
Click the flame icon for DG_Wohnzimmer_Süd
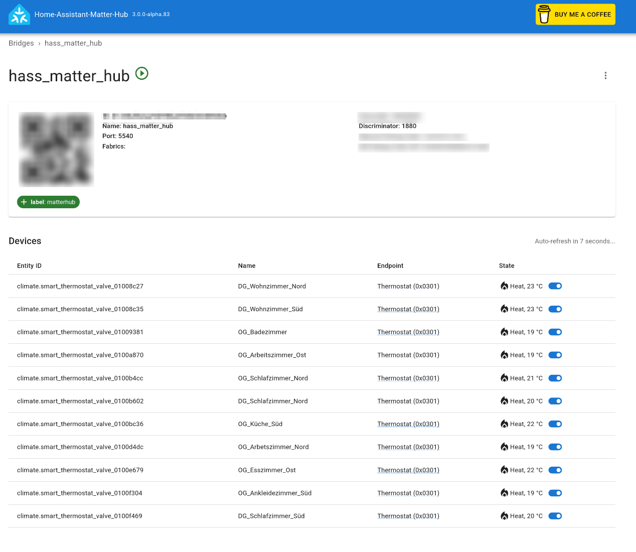pos(504,309)
